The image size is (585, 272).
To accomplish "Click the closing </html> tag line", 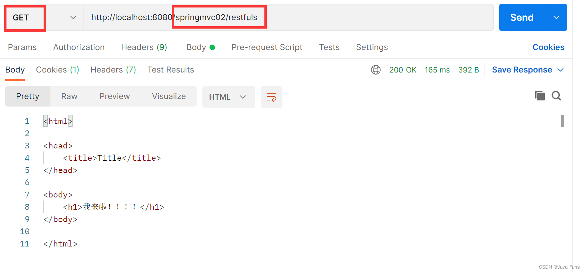I will [x=60, y=244].
